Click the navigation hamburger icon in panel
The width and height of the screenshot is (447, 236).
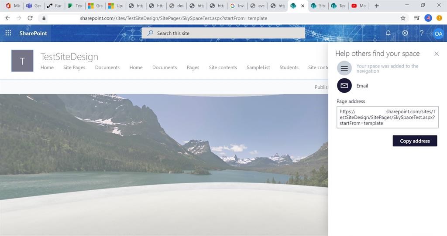tap(344, 68)
